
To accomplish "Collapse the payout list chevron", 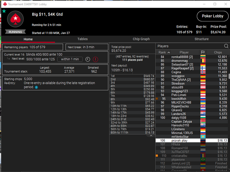I will point(151,136).
